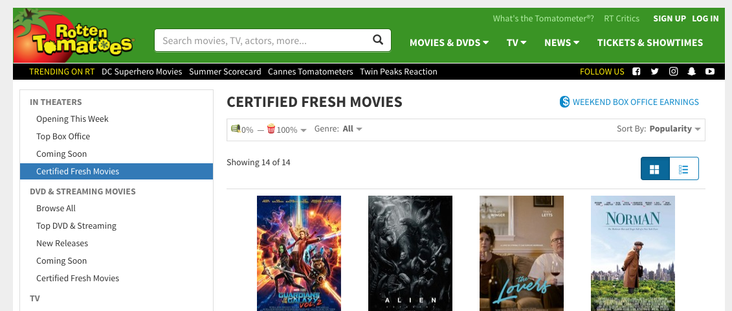This screenshot has height=311, width=732.
Task: Open the Sort By Popularity dropdown
Action: (659, 128)
